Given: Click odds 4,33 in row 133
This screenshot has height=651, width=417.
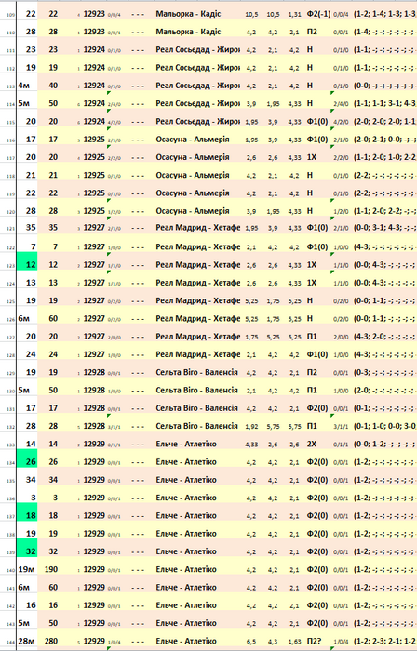Looking at the screenshot, I should click(251, 445).
